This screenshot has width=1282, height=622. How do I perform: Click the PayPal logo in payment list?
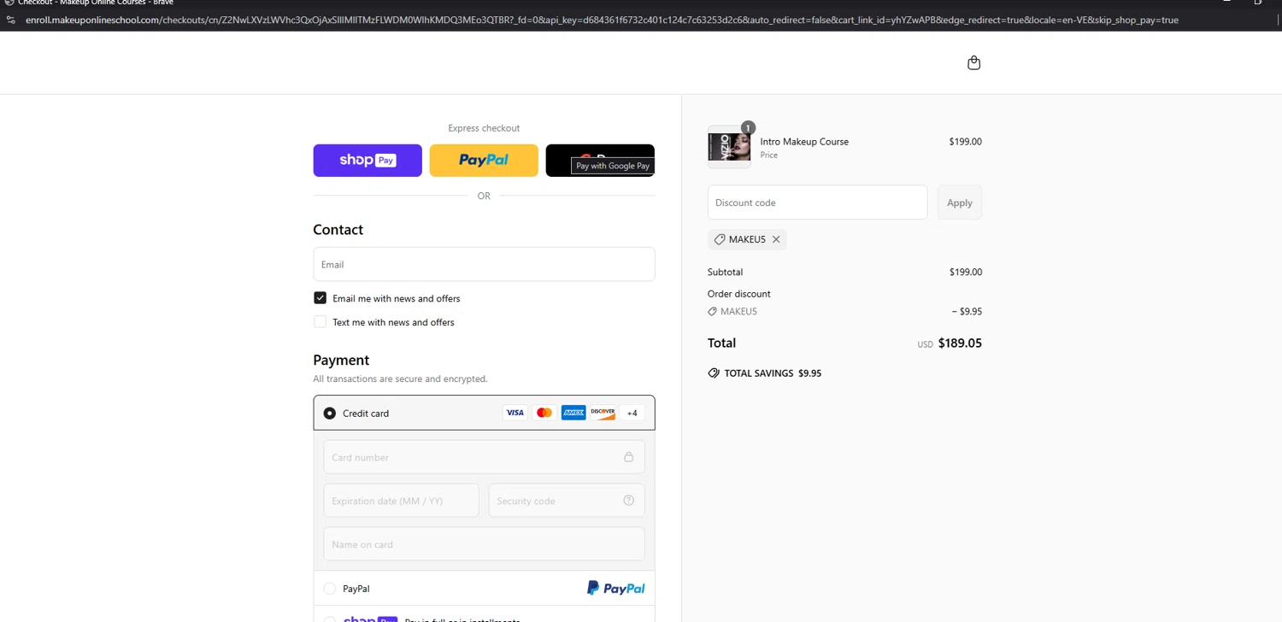point(615,588)
